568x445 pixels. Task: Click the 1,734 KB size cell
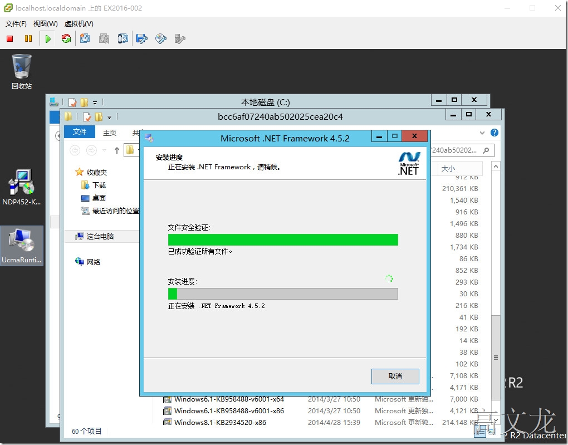[464, 247]
